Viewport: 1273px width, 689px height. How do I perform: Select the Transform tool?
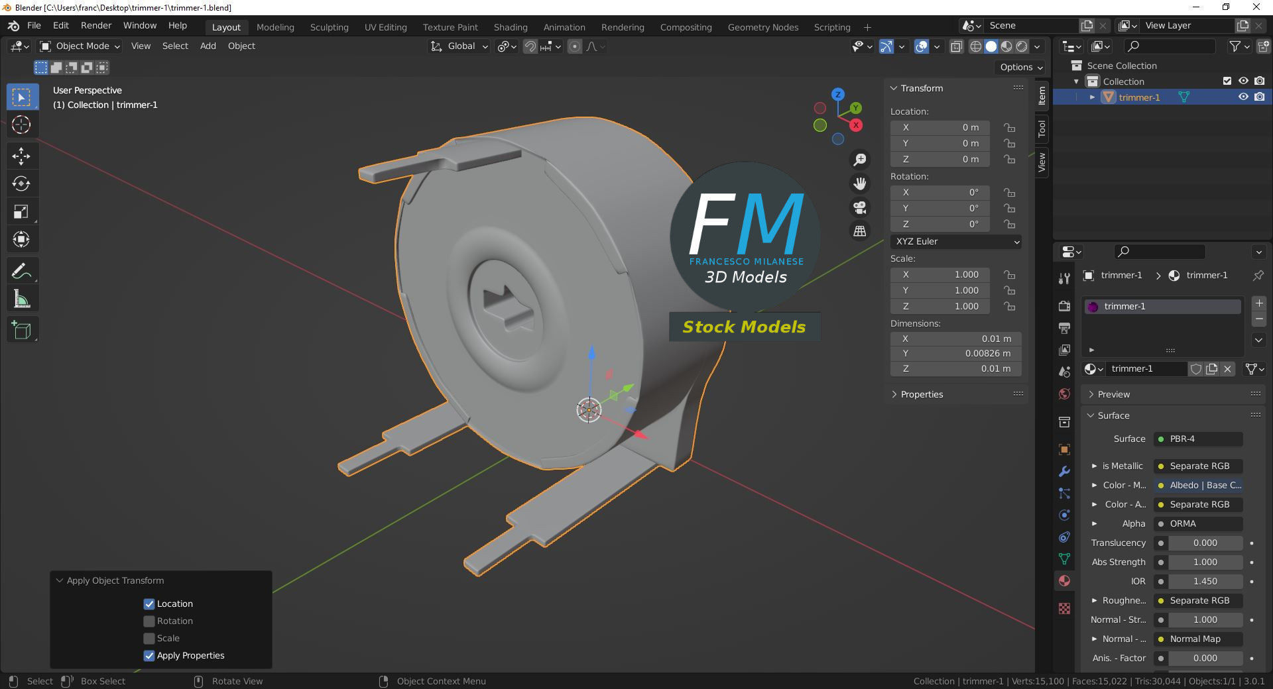click(21, 239)
